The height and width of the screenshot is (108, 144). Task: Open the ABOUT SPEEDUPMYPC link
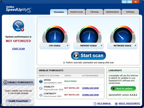coord(129,104)
